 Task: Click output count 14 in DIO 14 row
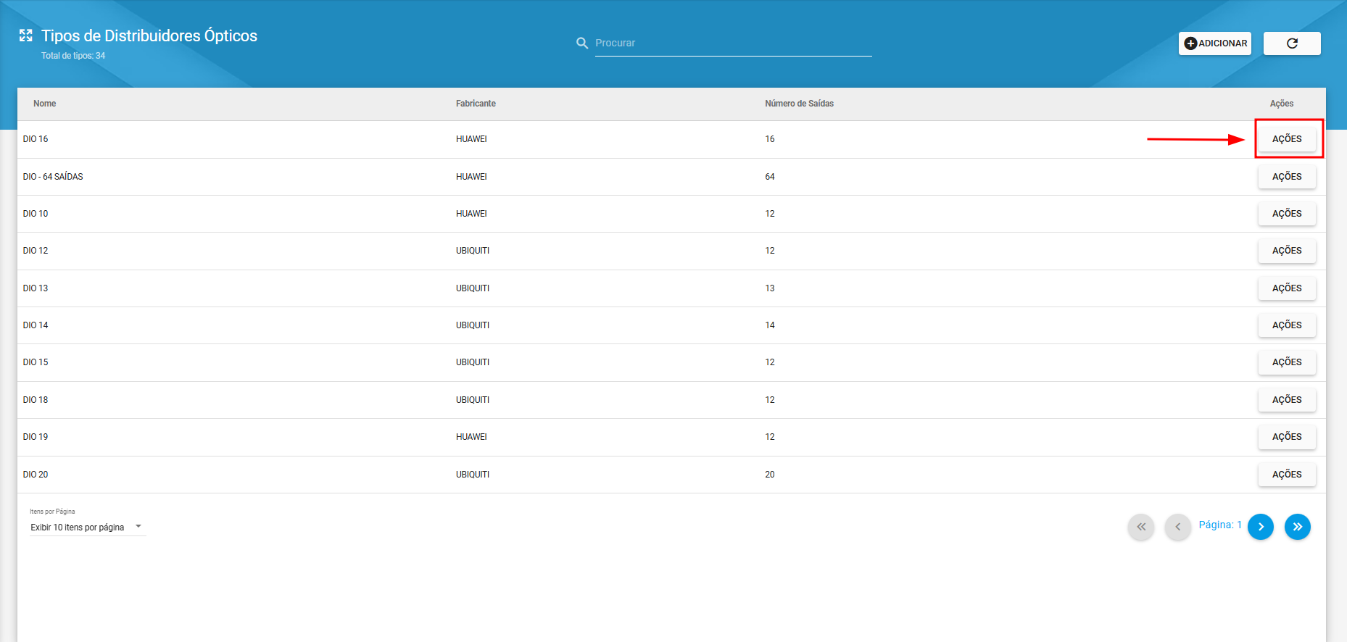pos(770,325)
